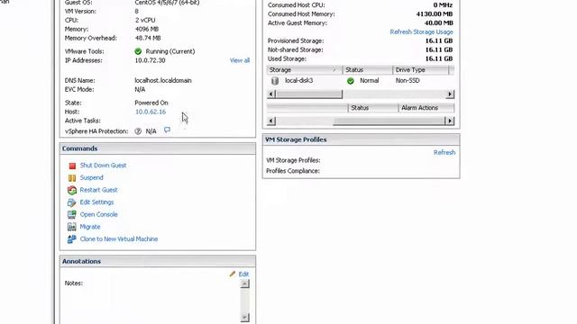Image resolution: width=577 pixels, height=324 pixels.
Task: Click Refresh Storage Usage link
Action: coord(421,32)
